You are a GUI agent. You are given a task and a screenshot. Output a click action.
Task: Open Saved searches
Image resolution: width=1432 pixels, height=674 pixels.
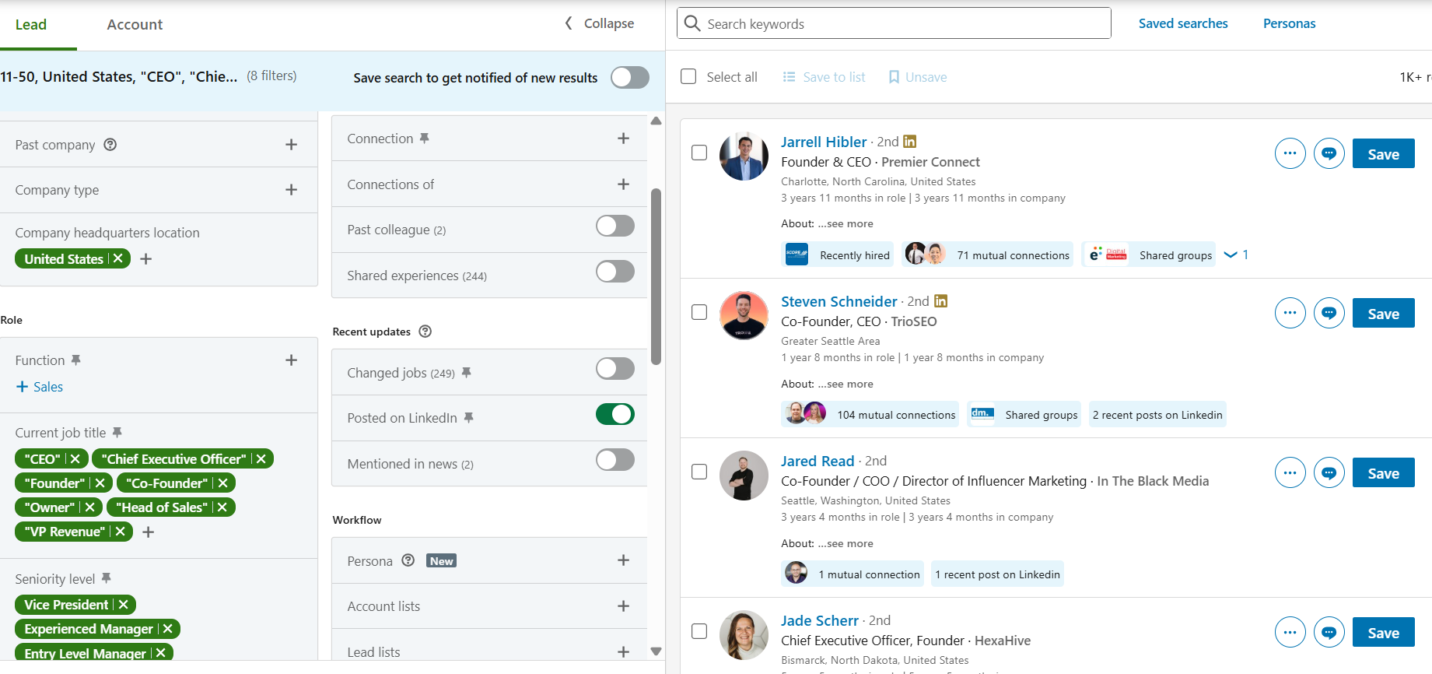[x=1183, y=23]
